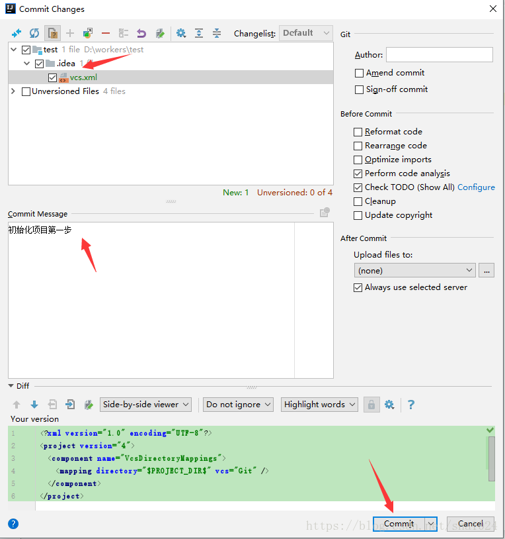Open the Do not ignore dropdown
Viewport: 505px width, 539px height.
point(238,405)
